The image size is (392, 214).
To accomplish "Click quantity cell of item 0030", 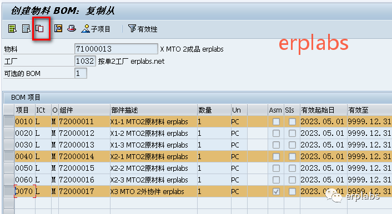I will coord(214,145).
